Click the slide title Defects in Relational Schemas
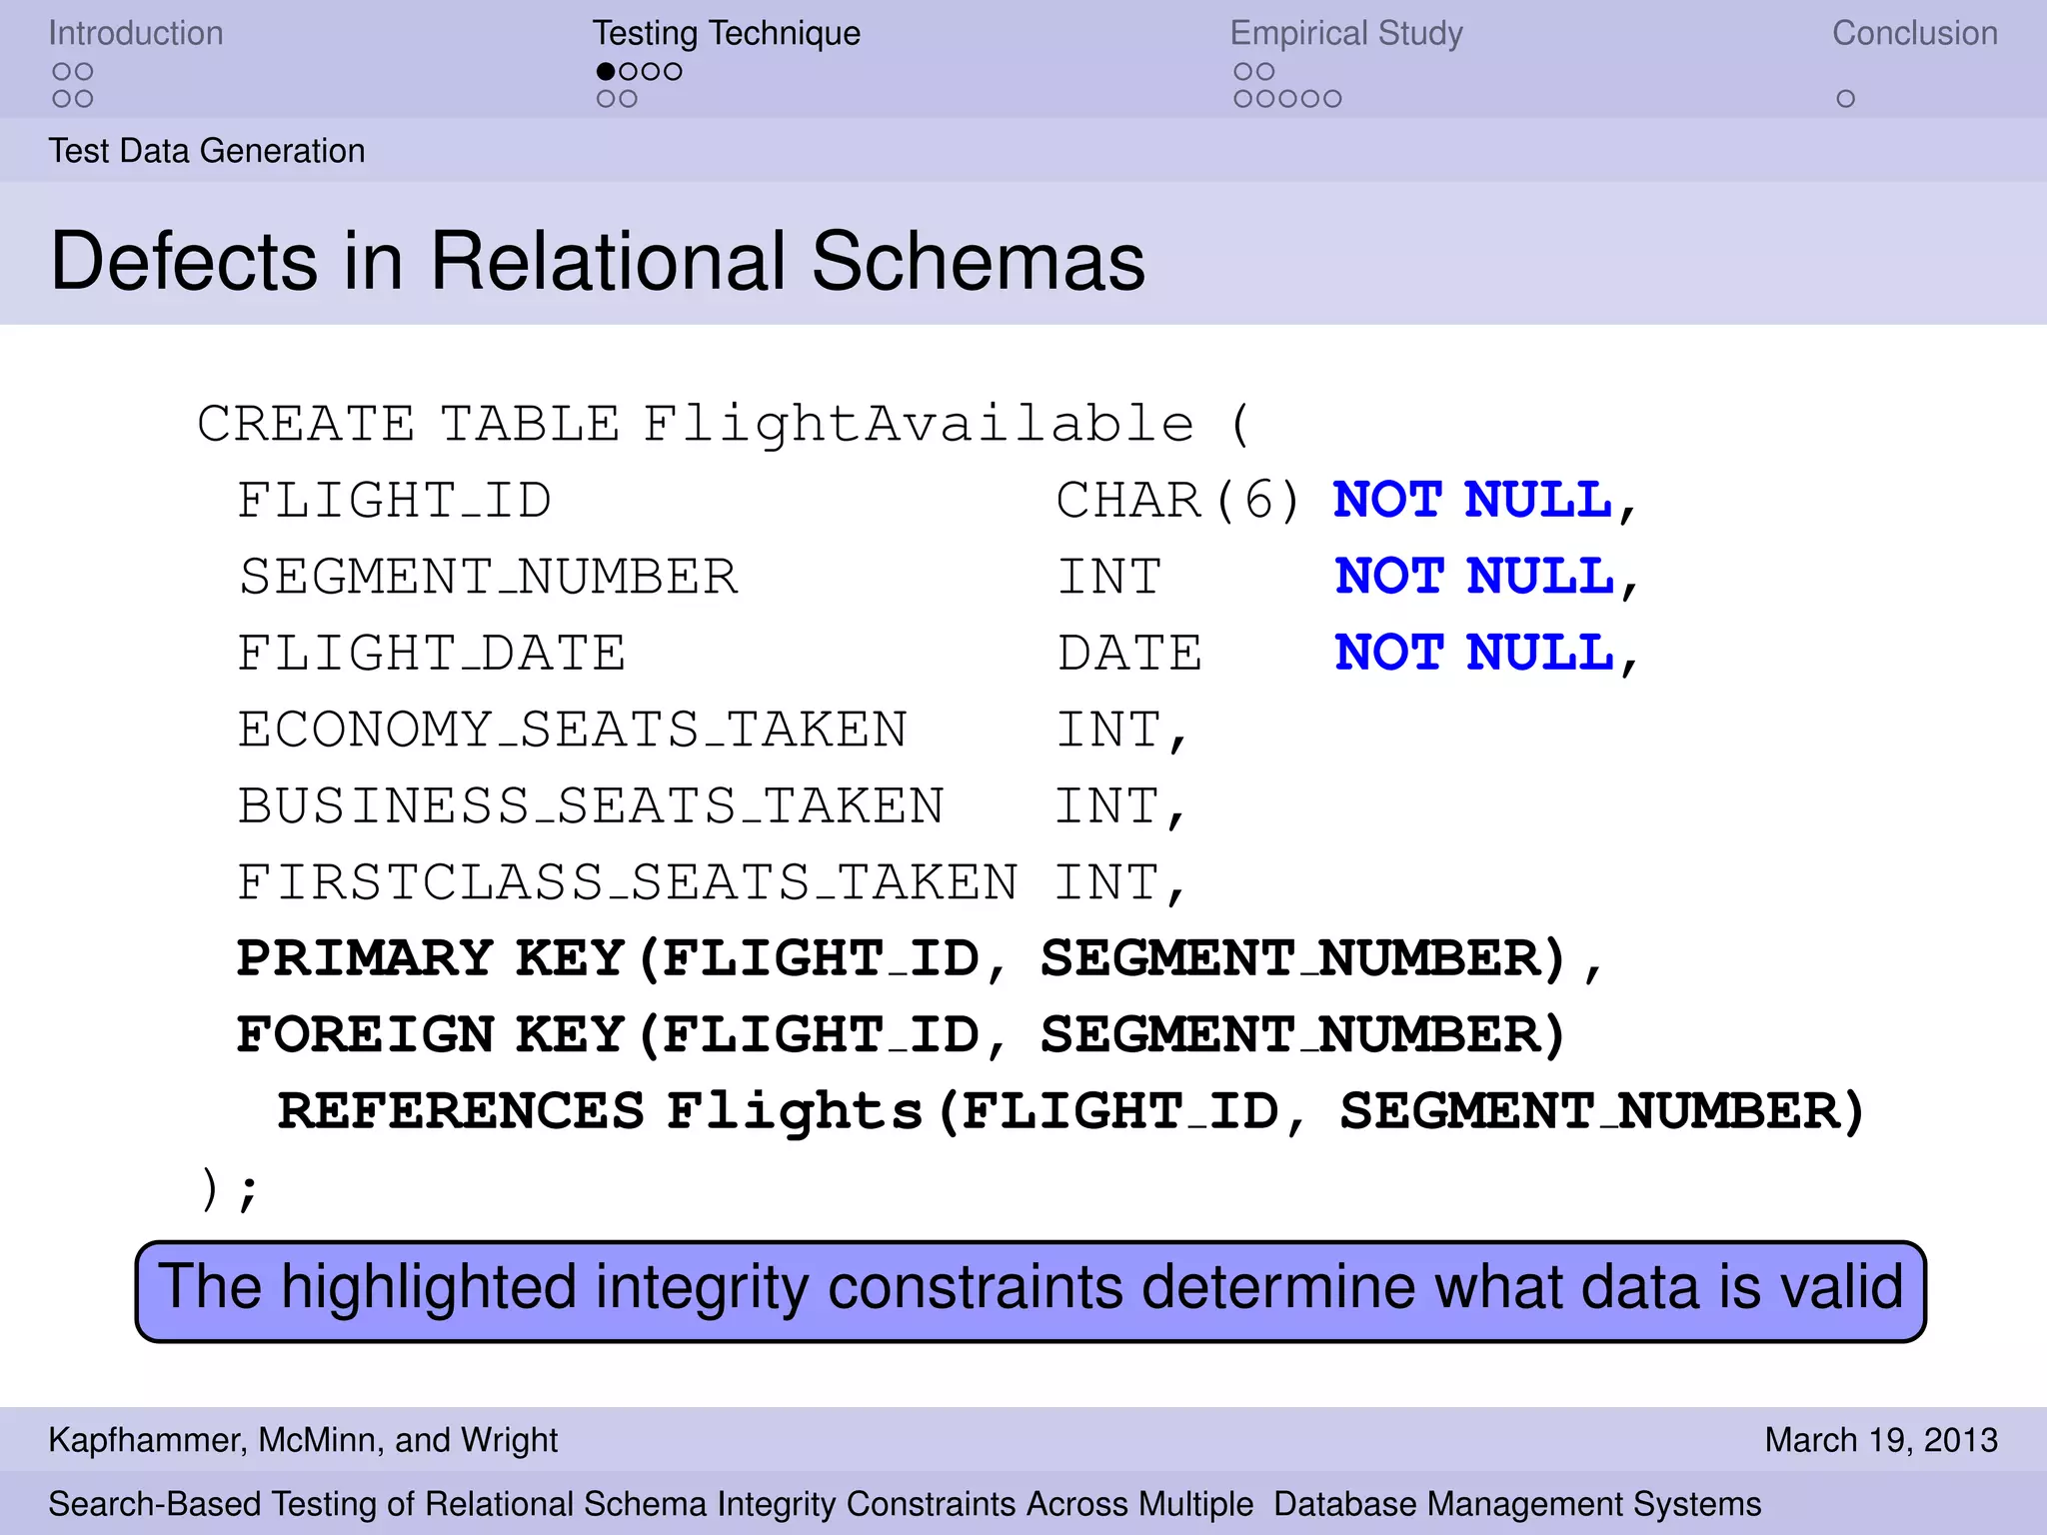The image size is (2047, 1535). coord(598,262)
